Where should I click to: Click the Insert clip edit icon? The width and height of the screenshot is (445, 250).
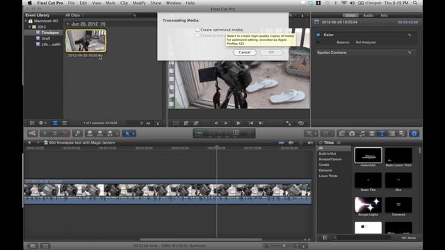(100, 133)
